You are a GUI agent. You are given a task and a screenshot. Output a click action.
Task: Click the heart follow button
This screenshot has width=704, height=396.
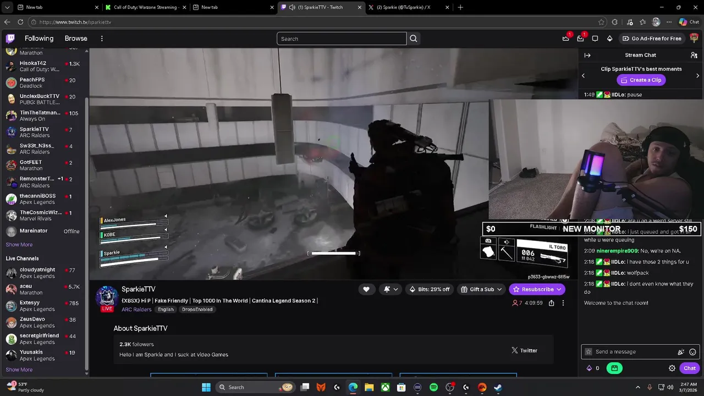[366, 289]
